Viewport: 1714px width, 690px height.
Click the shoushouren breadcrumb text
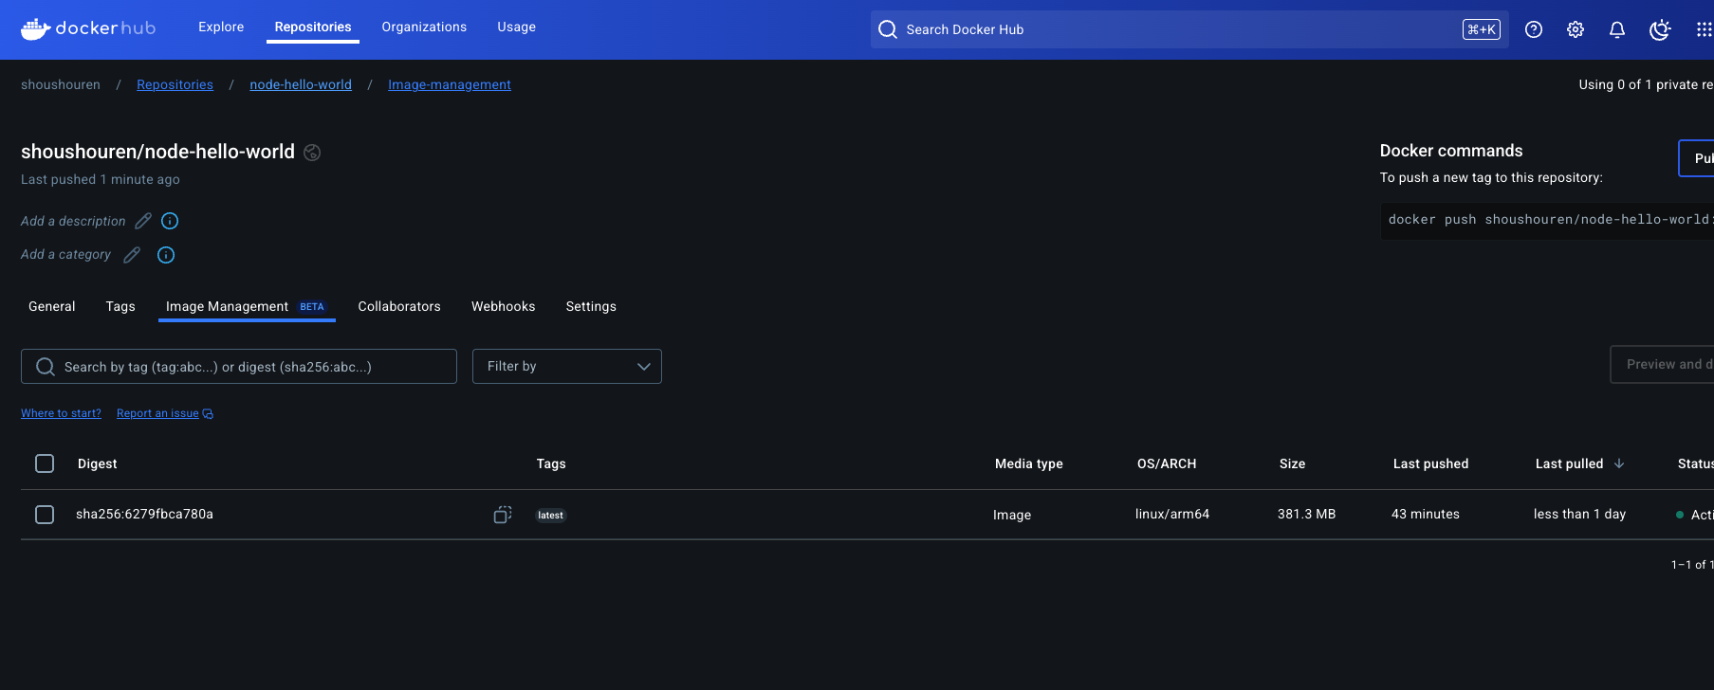(x=61, y=84)
